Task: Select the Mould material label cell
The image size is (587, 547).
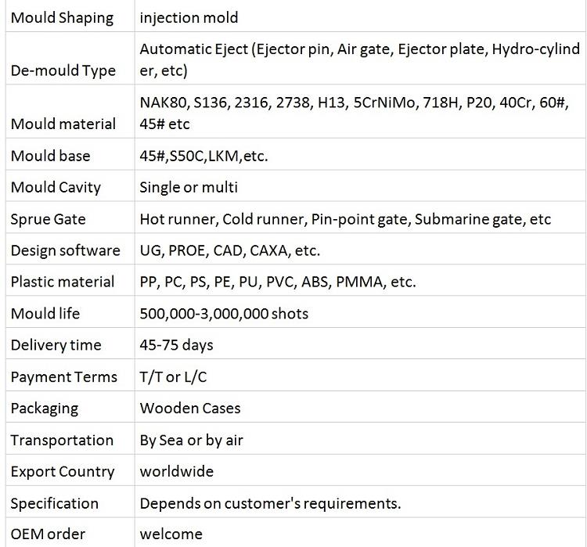Action: 70,112
